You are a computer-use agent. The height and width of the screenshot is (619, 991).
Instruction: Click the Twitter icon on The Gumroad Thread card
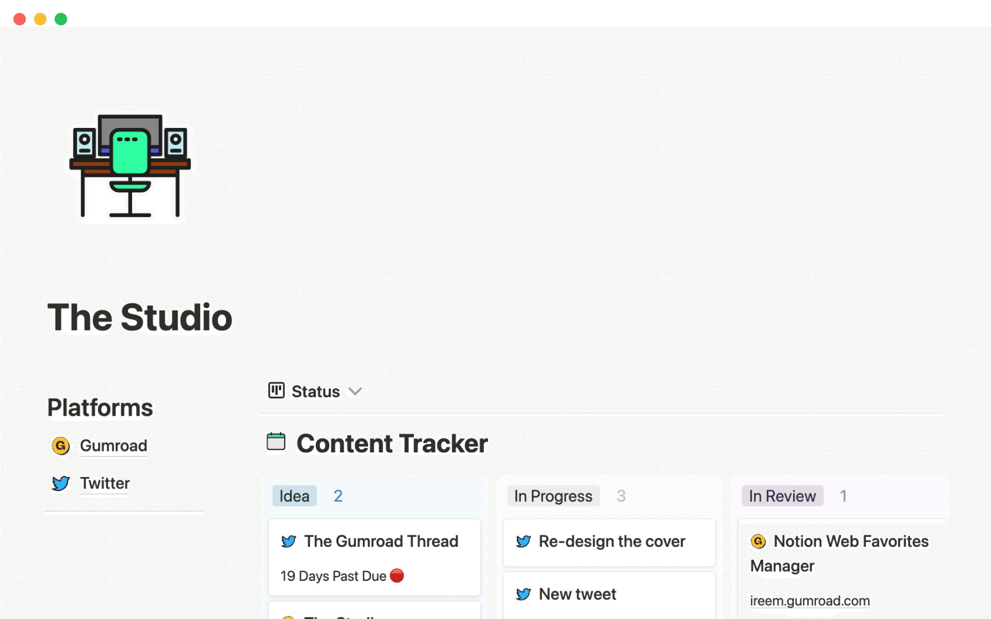(x=289, y=542)
